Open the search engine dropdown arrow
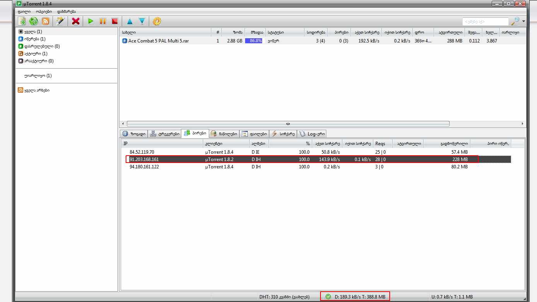Viewport: 537px width, 302px height. point(523,21)
